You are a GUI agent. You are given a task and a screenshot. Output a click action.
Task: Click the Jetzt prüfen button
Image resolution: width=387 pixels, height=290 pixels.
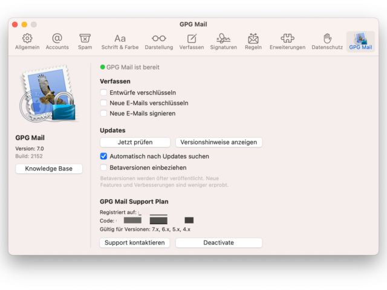[135, 143]
